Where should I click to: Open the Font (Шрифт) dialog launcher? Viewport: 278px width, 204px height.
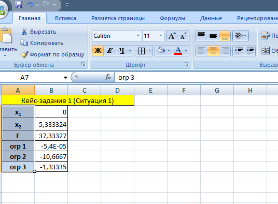(187, 64)
